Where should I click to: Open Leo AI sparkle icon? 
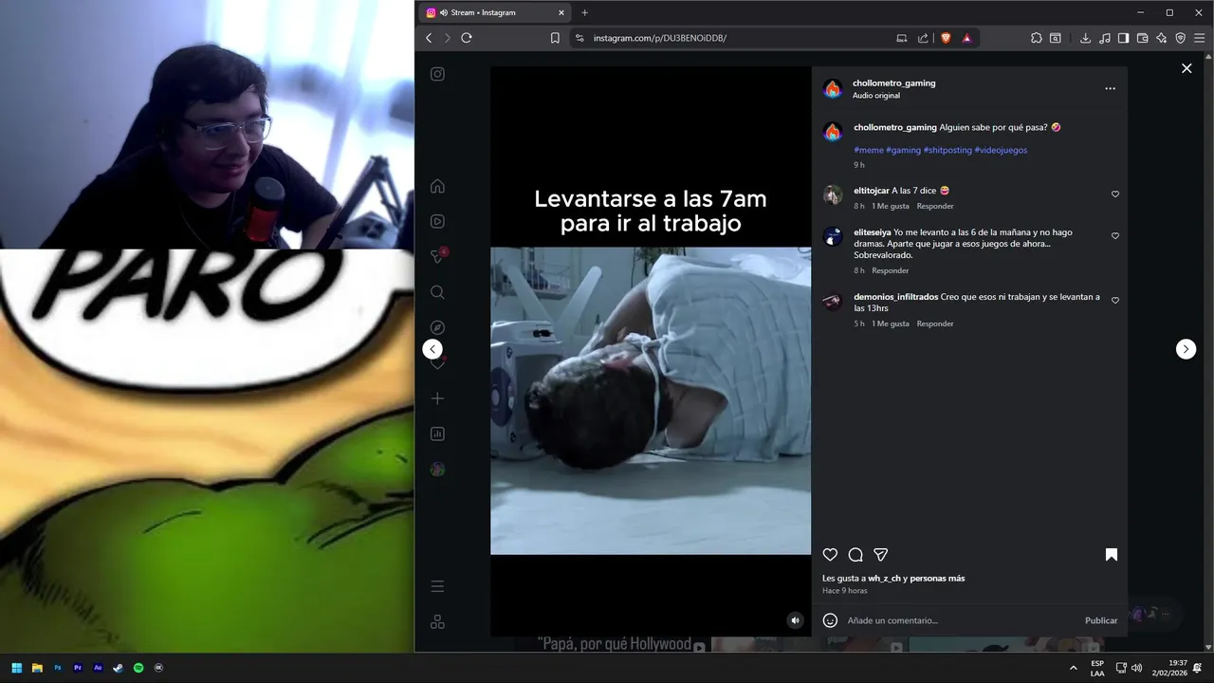pos(1162,38)
